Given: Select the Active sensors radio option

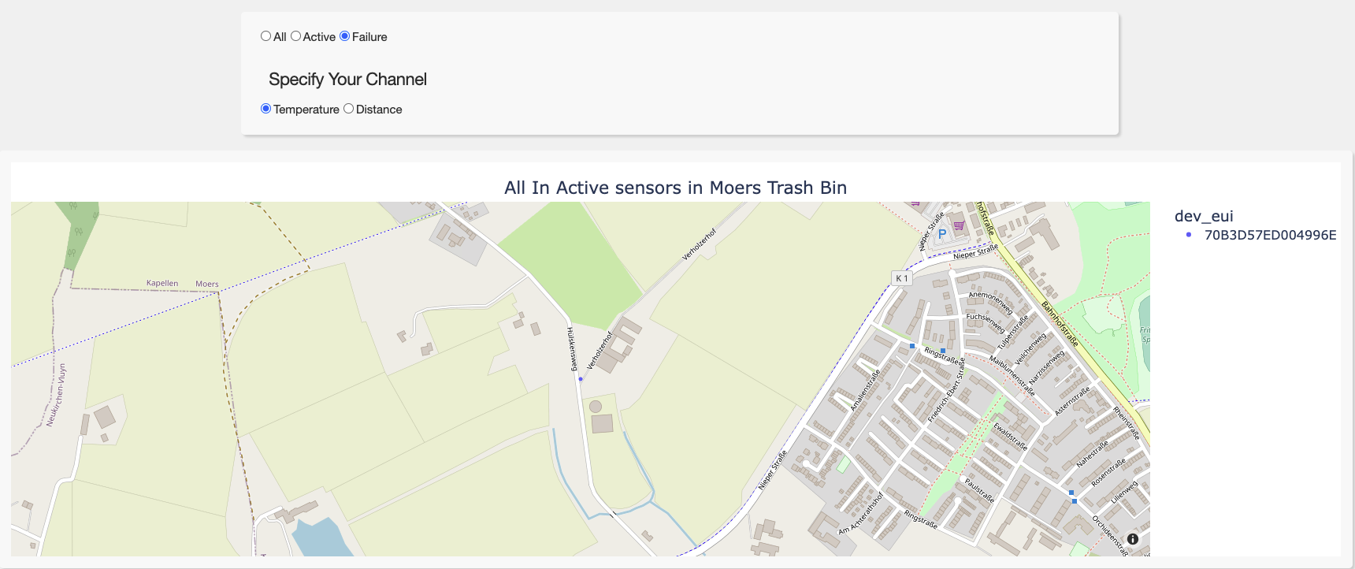Looking at the screenshot, I should click(x=295, y=36).
